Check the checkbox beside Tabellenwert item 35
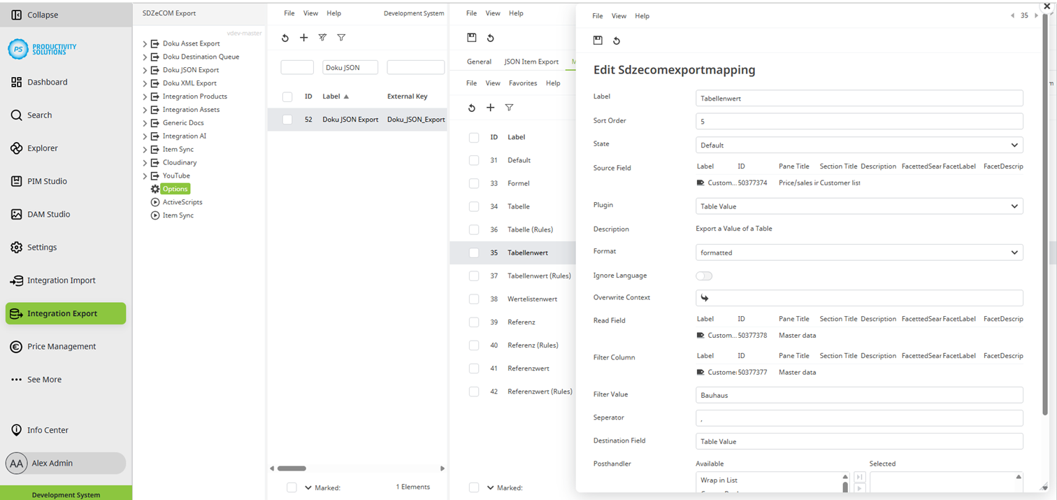The height and width of the screenshot is (500, 1057). (473, 252)
